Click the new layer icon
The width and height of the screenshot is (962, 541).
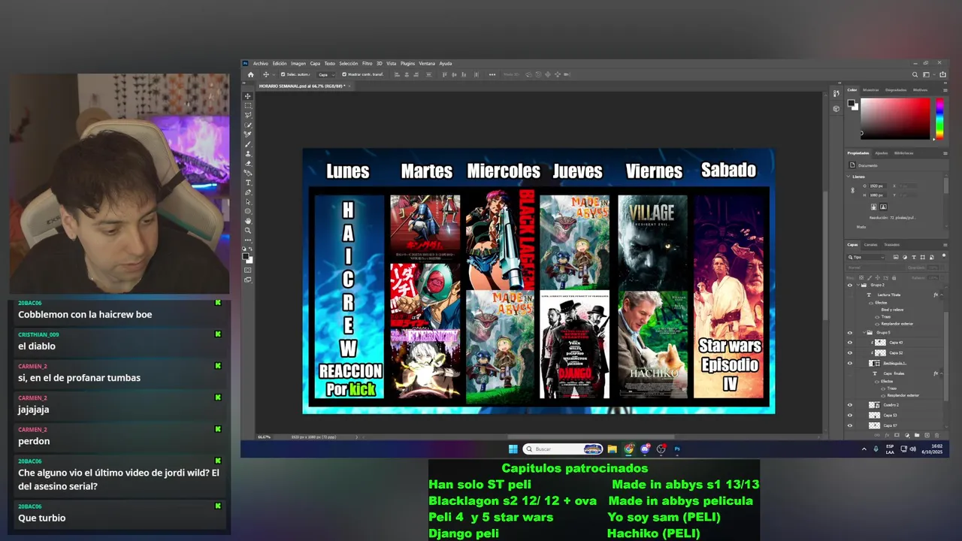[x=927, y=435]
